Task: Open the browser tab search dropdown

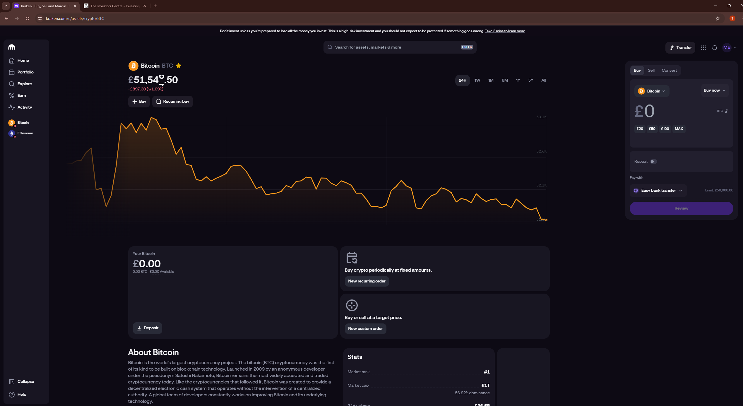Action: point(6,6)
